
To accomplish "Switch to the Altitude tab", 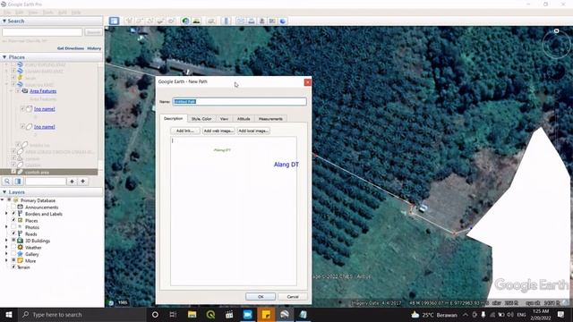I will (244, 119).
